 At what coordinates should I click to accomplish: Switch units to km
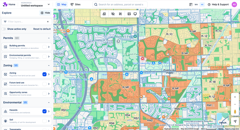pyautogui.click(x=196, y=4)
